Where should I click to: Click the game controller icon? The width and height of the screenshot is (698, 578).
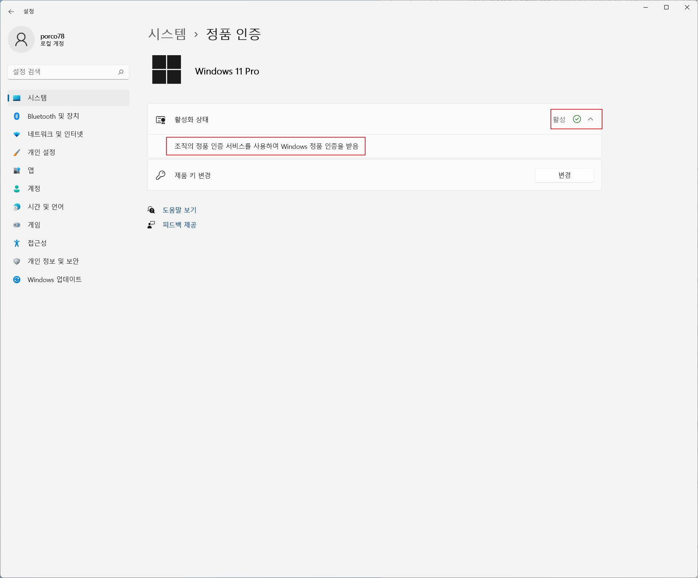coord(17,225)
